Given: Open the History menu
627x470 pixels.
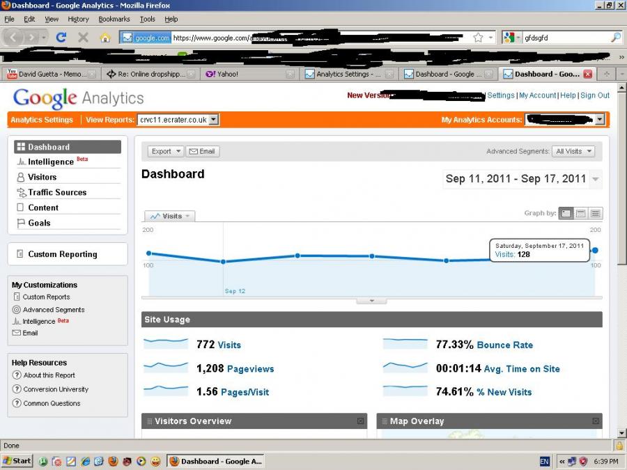Looking at the screenshot, I should [78, 19].
